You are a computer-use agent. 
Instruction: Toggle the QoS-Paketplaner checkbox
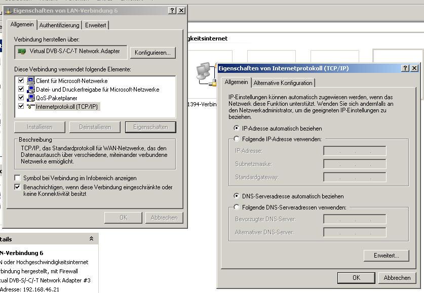click(21, 98)
